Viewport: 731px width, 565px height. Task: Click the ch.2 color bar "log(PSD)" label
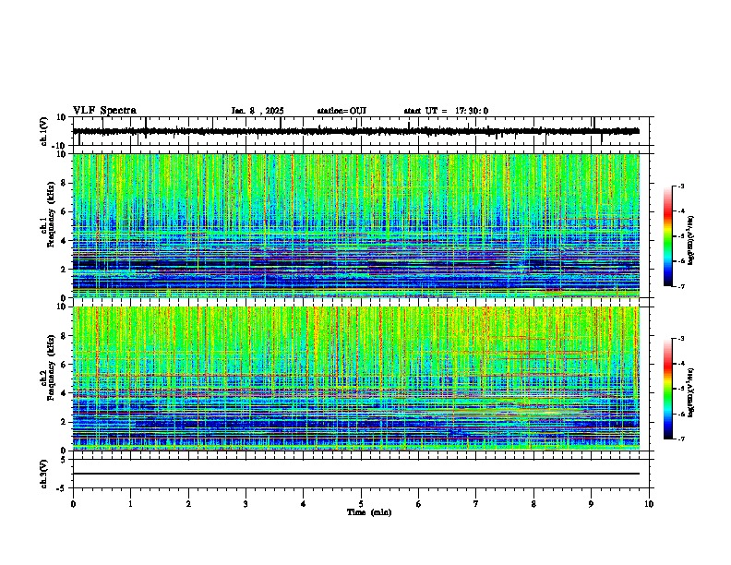690,392
